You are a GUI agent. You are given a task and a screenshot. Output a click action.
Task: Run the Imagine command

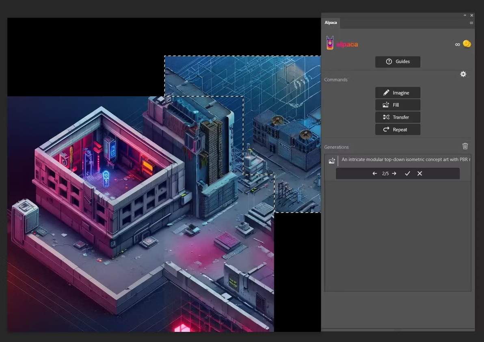point(398,93)
